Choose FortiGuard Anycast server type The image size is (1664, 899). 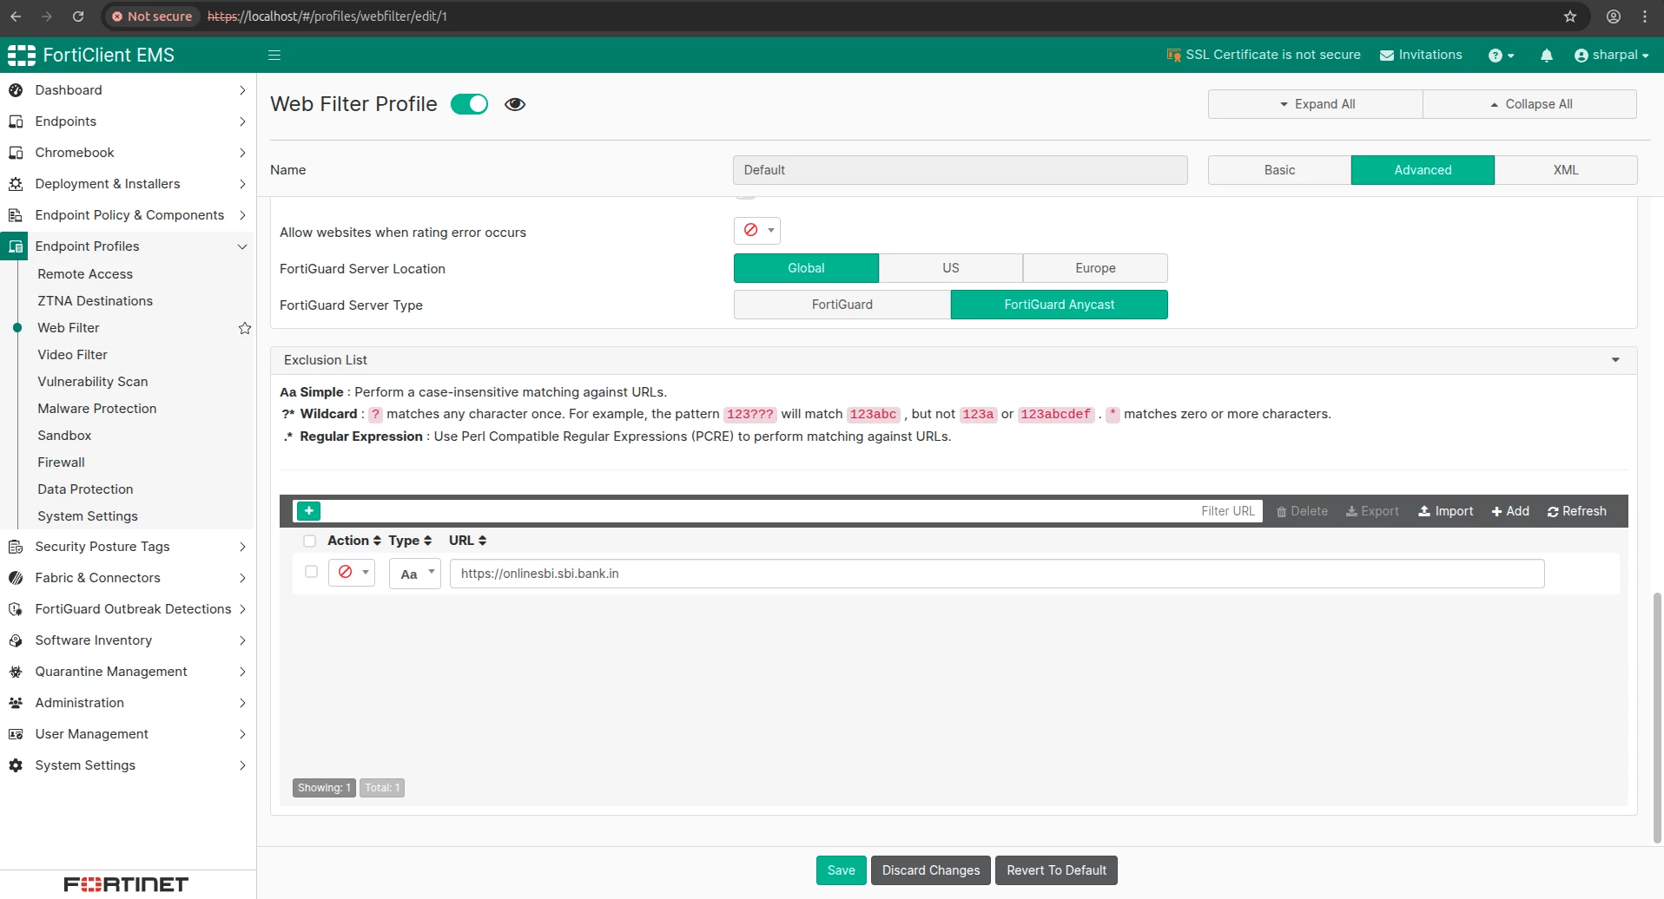click(x=1060, y=305)
